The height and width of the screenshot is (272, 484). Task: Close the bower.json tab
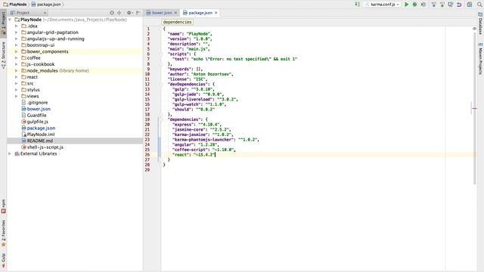(x=175, y=13)
